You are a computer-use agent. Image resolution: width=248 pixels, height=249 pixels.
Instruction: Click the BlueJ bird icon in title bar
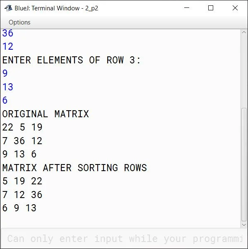click(8, 8)
